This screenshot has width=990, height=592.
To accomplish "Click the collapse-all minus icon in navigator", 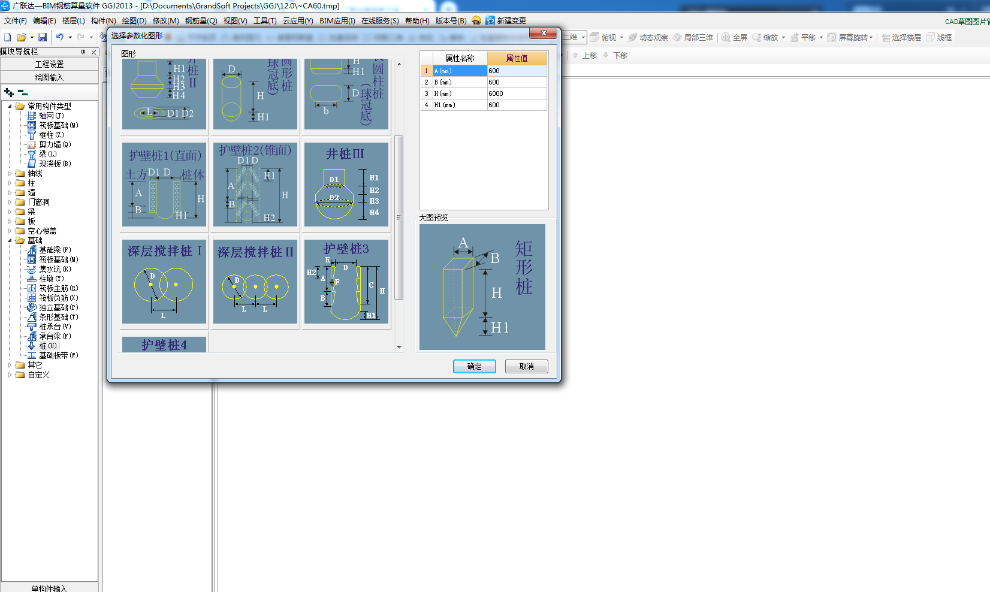I will pos(23,92).
